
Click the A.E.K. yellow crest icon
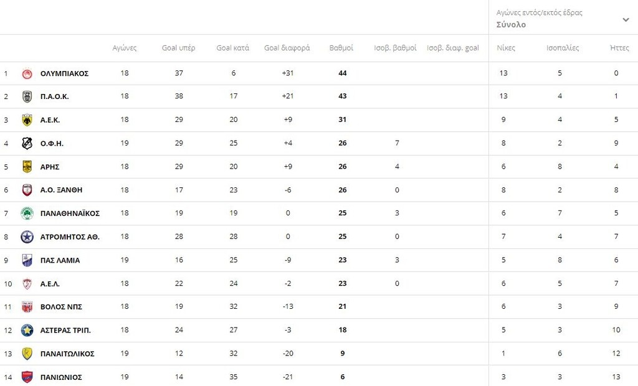pos(27,120)
